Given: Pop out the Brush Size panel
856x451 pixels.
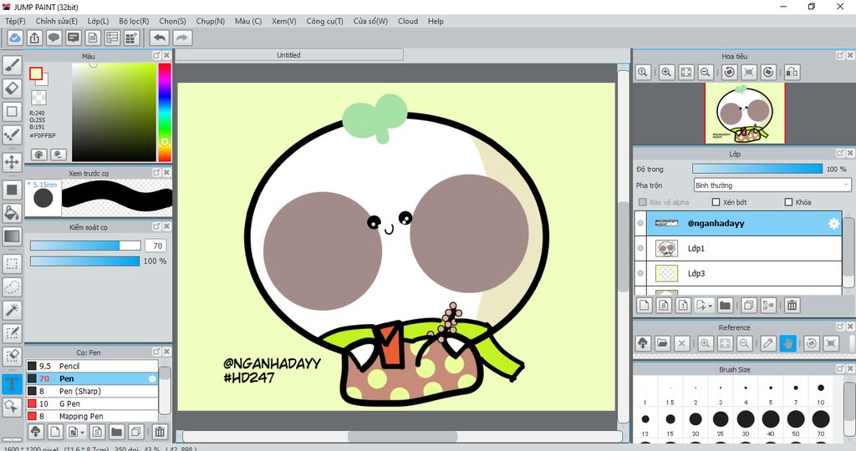Looking at the screenshot, I should (x=840, y=369).
